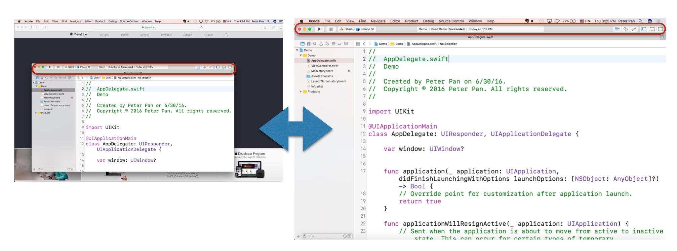Toggle navigator pane in small Xcode window
The height and width of the screenshot is (251, 677).
point(218,67)
